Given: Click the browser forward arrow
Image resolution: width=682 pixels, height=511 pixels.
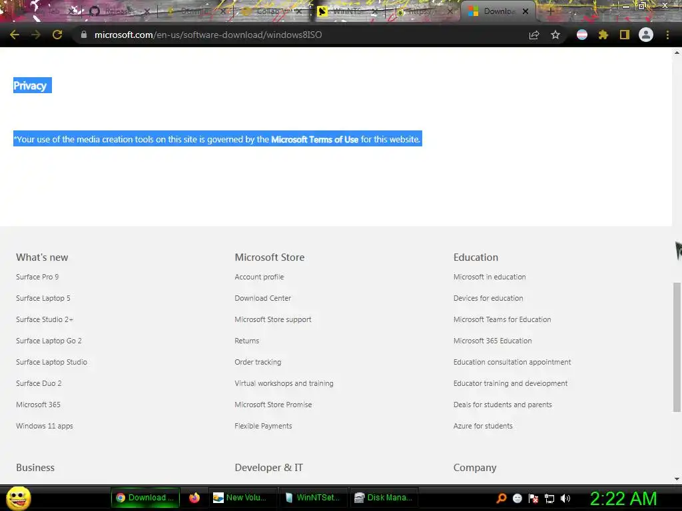Looking at the screenshot, I should click(36, 35).
